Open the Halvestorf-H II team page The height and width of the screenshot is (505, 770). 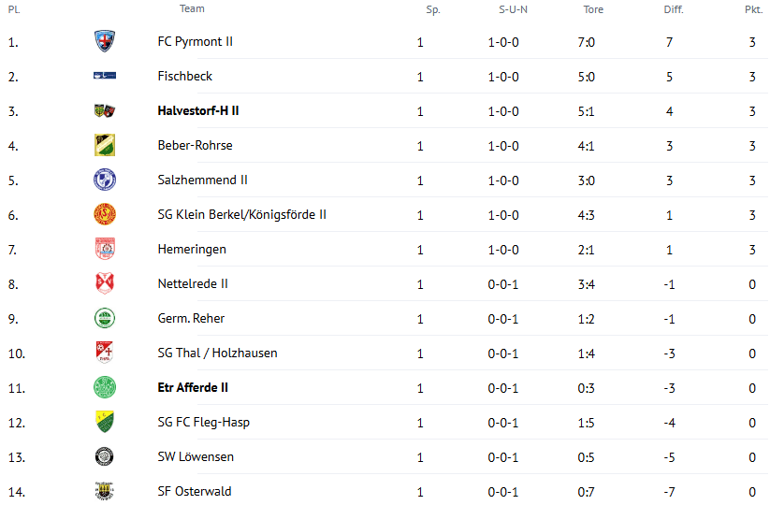[198, 111]
